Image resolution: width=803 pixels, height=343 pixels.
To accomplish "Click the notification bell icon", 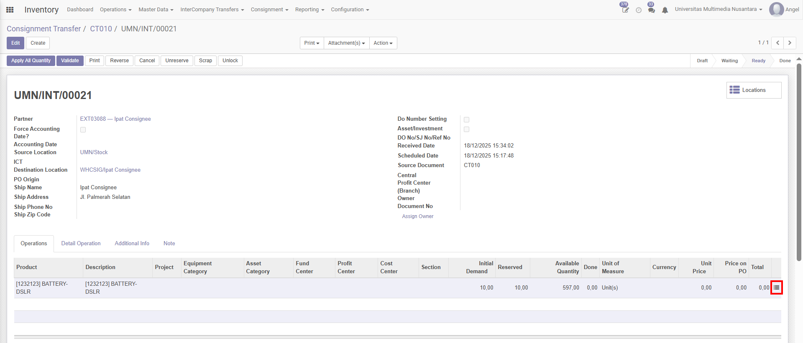I will point(665,10).
